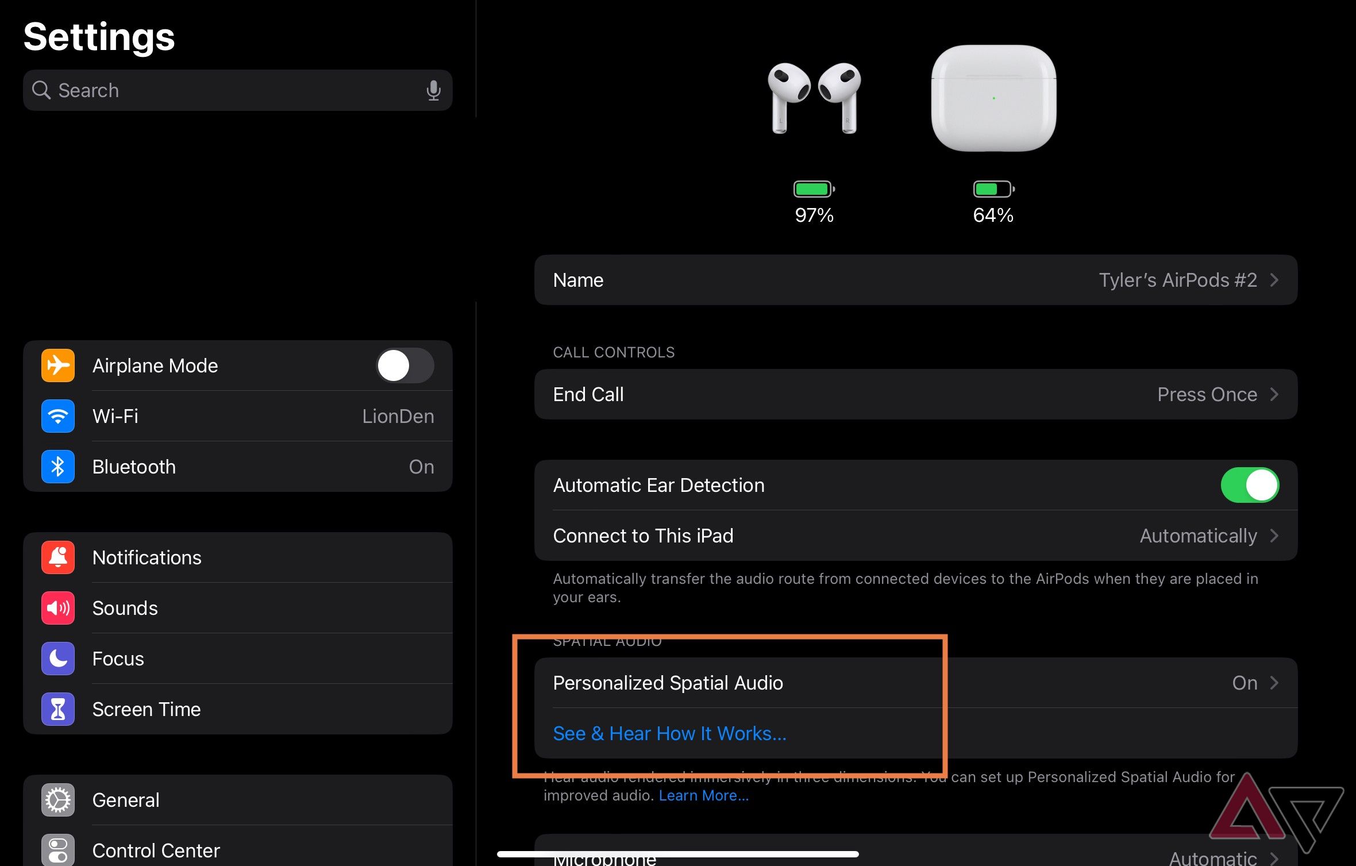Click the Learn More link

point(702,795)
